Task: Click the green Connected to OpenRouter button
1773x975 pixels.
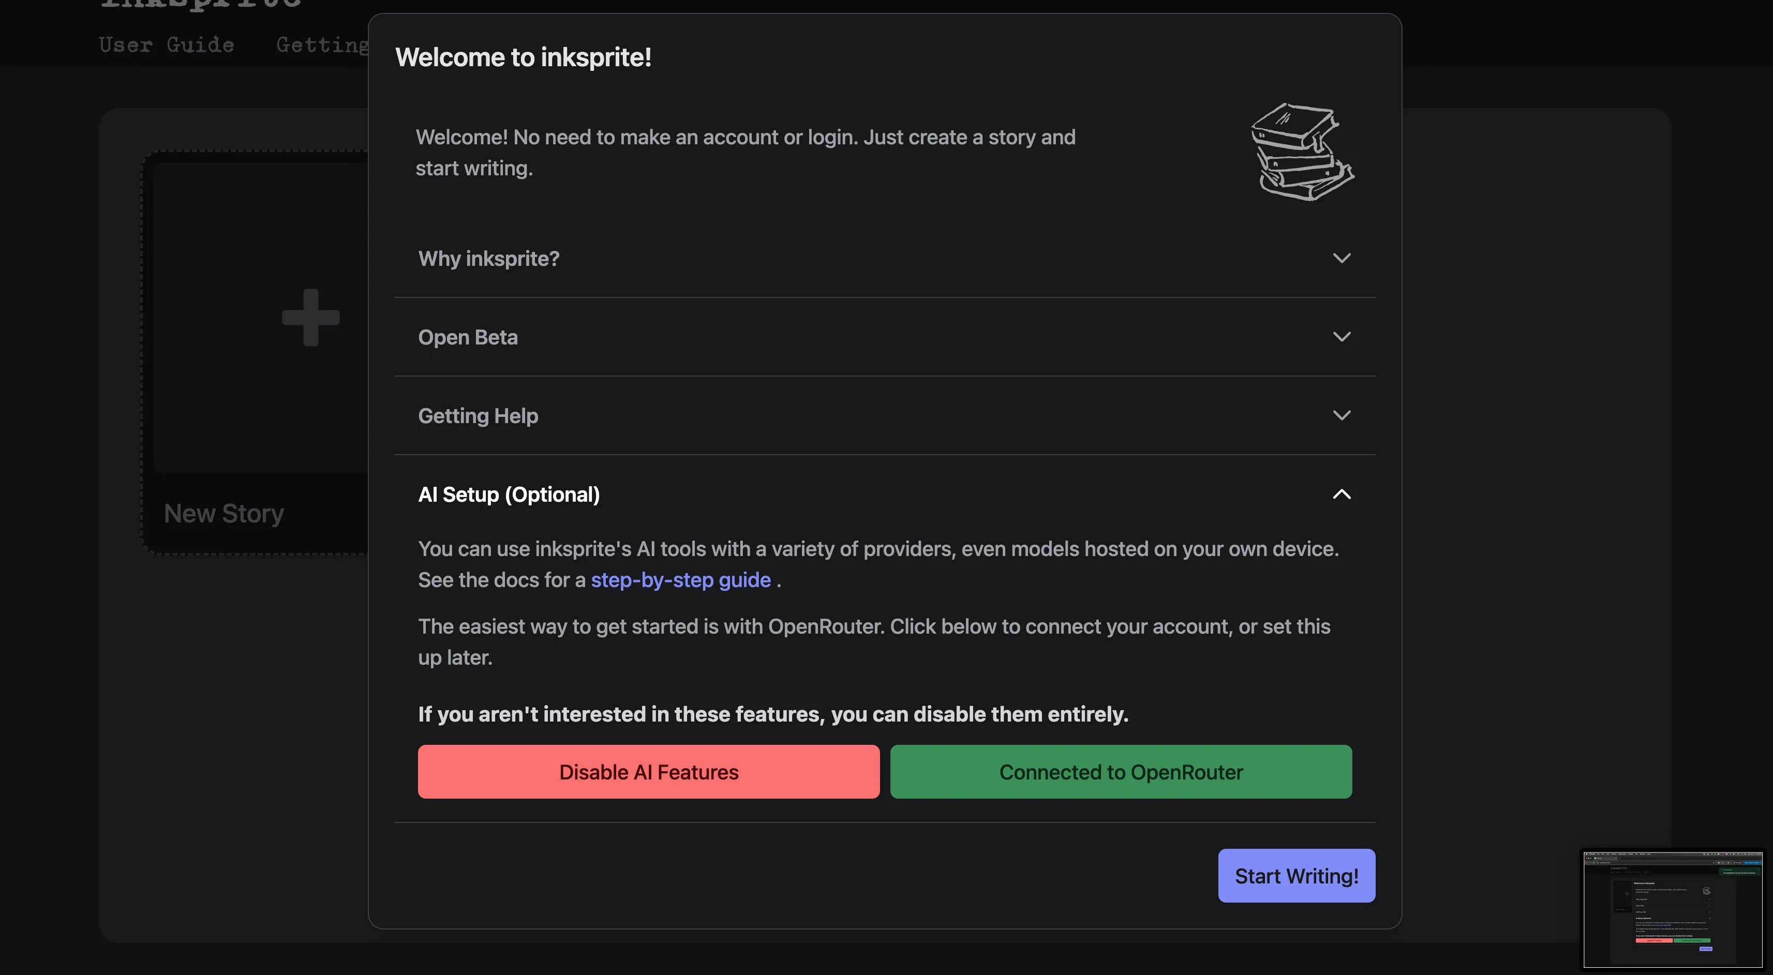Action: point(1121,772)
